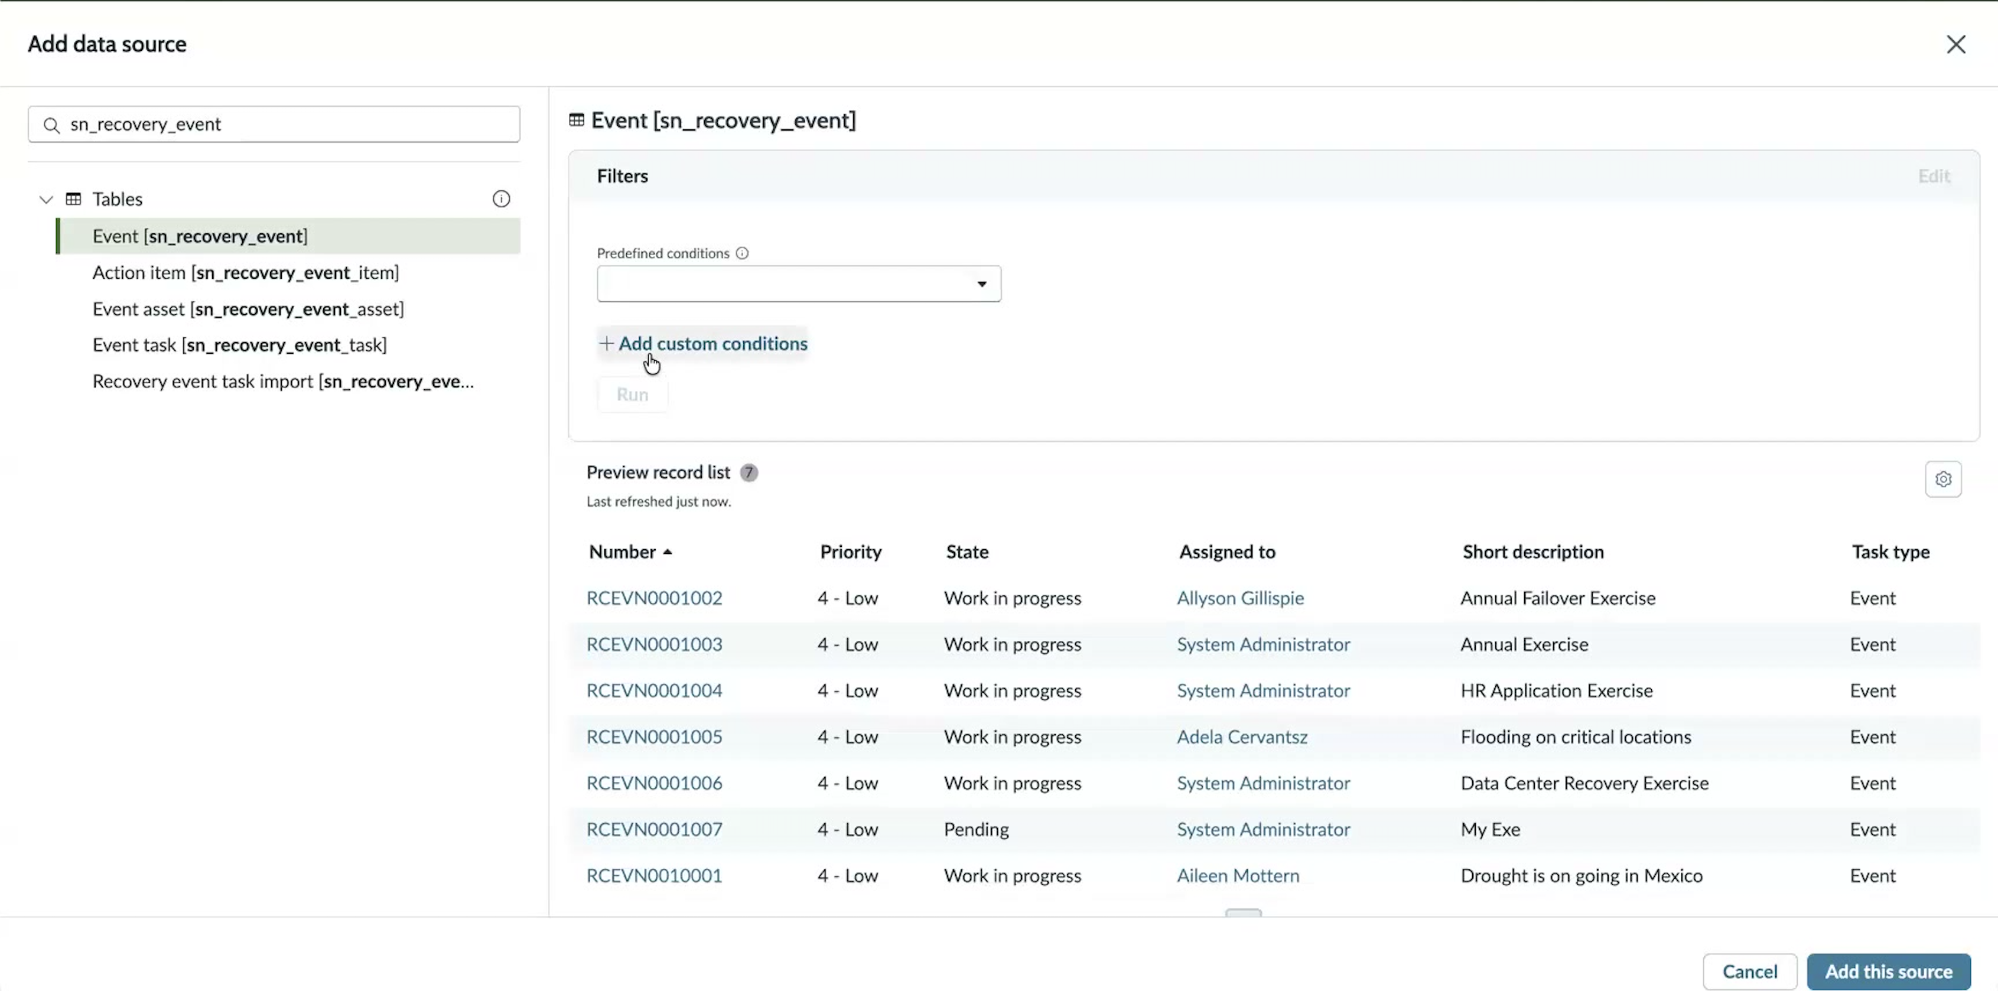Click the Filters Edit link

(x=1934, y=176)
